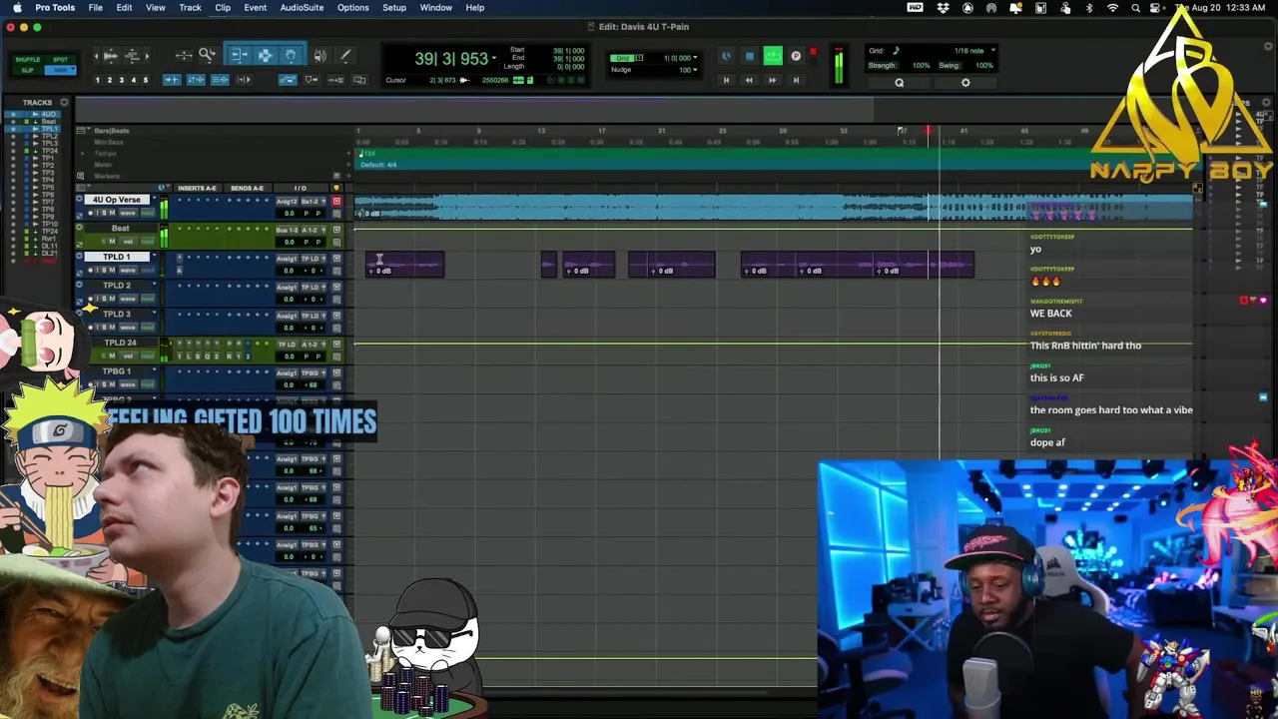
Task: Select Shuffle edit mode
Action: (x=28, y=59)
